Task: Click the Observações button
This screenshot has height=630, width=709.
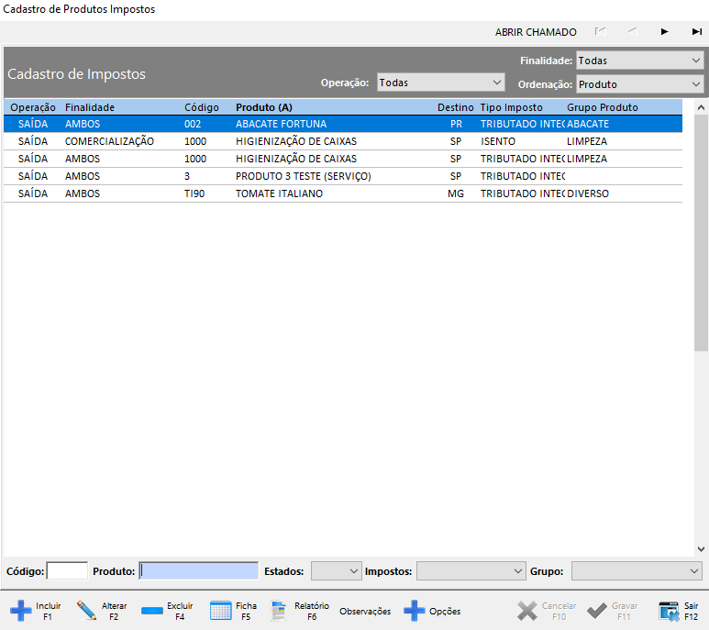Action: [365, 612]
